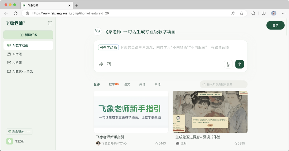Click the 输入知识点搜索资源 search field
Viewport: 289px width, 151px height.
(x=223, y=84)
